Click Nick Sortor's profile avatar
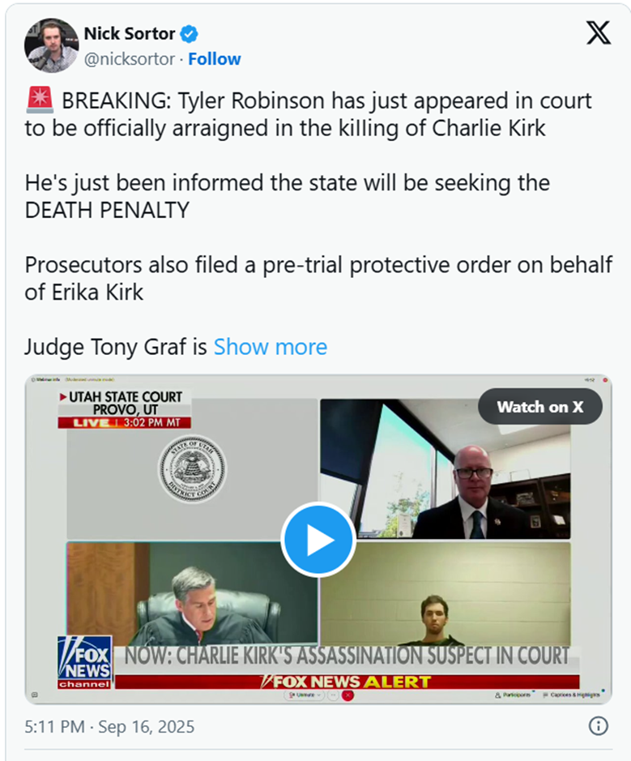 pos(51,45)
